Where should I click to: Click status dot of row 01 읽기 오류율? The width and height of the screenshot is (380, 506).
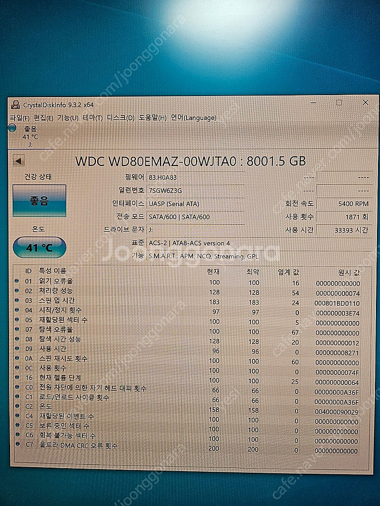click(x=17, y=281)
